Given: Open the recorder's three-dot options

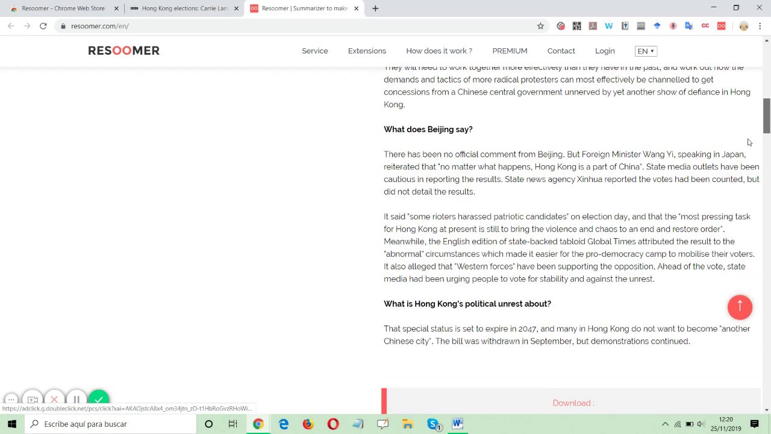Looking at the screenshot, I should click(x=11, y=399).
